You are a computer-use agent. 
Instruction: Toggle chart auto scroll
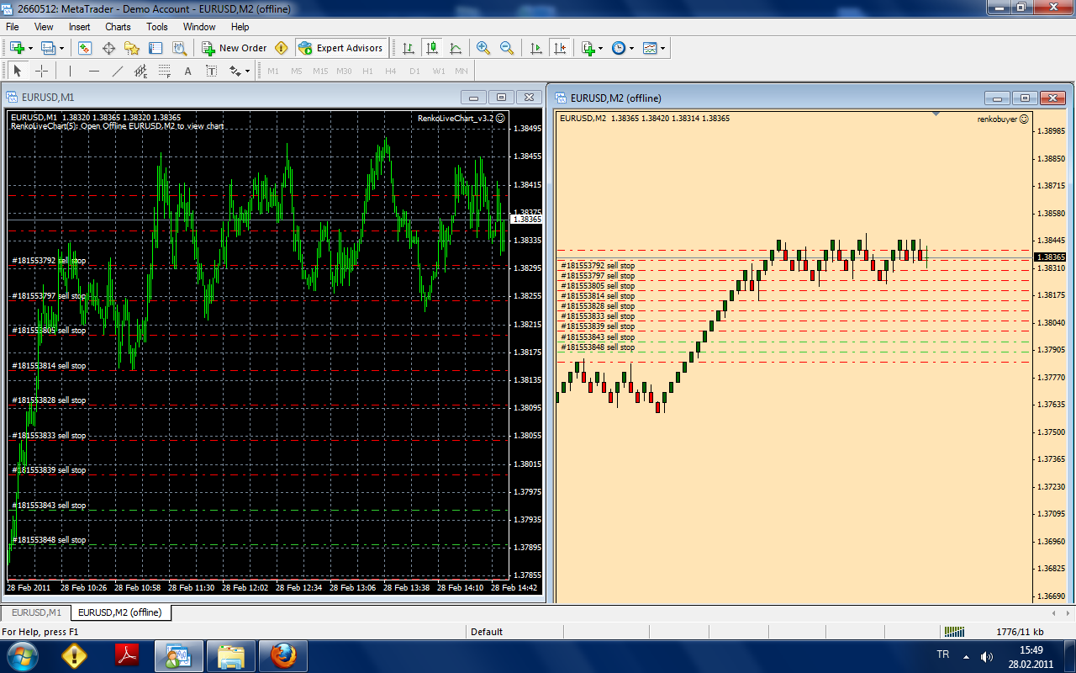pyautogui.click(x=536, y=48)
